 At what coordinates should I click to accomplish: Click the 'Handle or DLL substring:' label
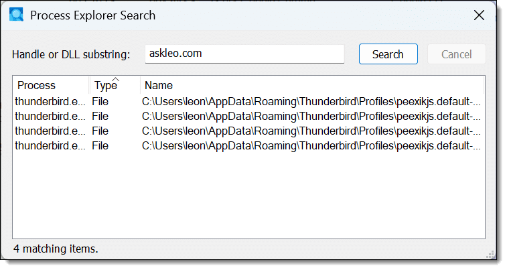point(71,54)
